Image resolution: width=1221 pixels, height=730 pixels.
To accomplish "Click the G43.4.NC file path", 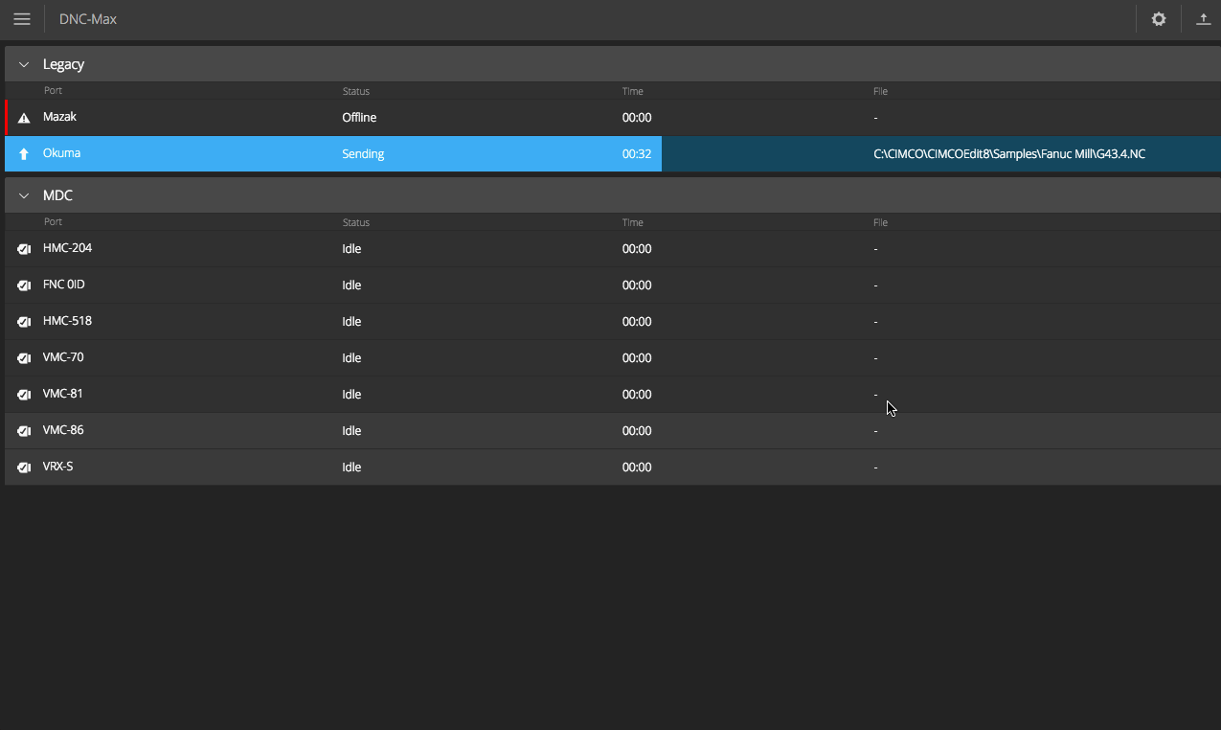I will [x=1009, y=154].
